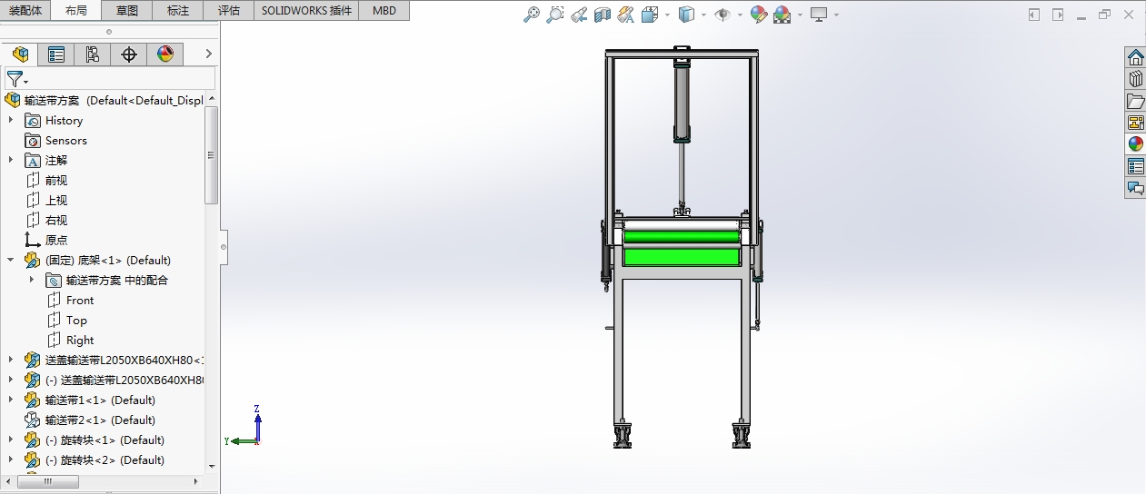This screenshot has width=1146, height=494.
Task: Open the FeatureManager design tree tab
Action: (20, 54)
